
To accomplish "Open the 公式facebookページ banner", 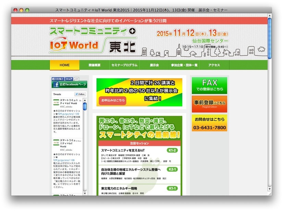I will (70, 84).
